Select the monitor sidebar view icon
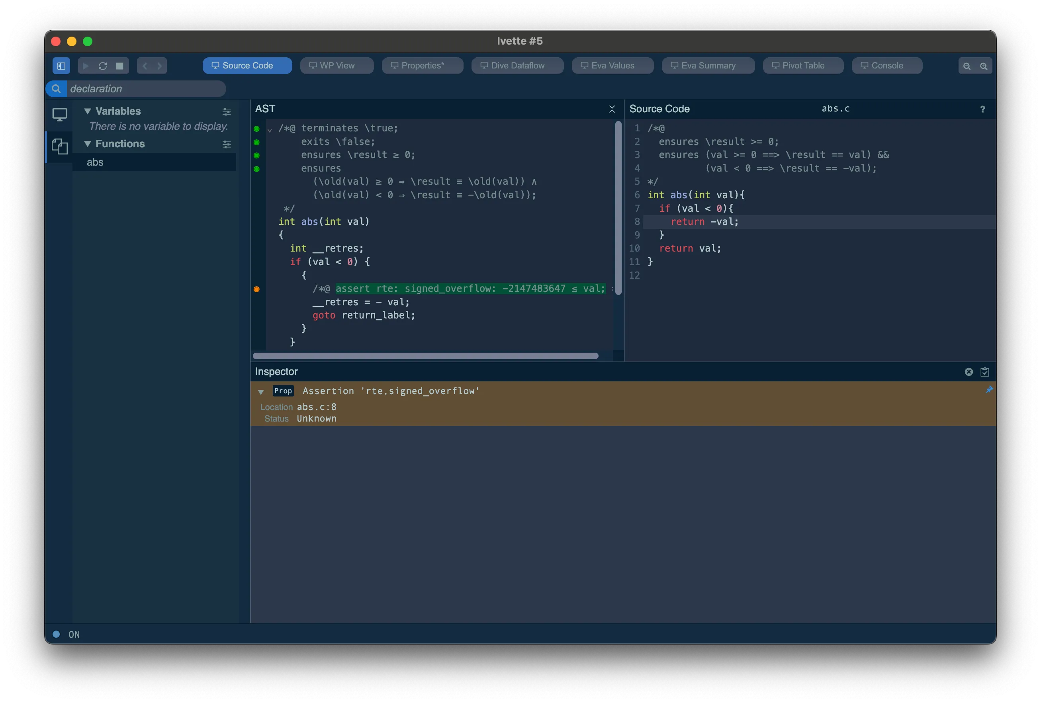 coord(60,115)
